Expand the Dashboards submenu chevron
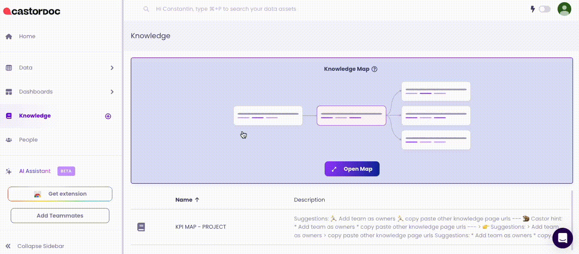The height and width of the screenshot is (254, 579). tap(112, 92)
